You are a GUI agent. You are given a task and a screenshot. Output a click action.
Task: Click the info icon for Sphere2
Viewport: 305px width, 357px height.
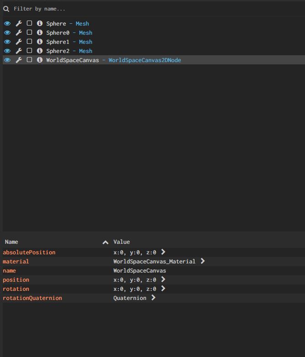click(40, 51)
